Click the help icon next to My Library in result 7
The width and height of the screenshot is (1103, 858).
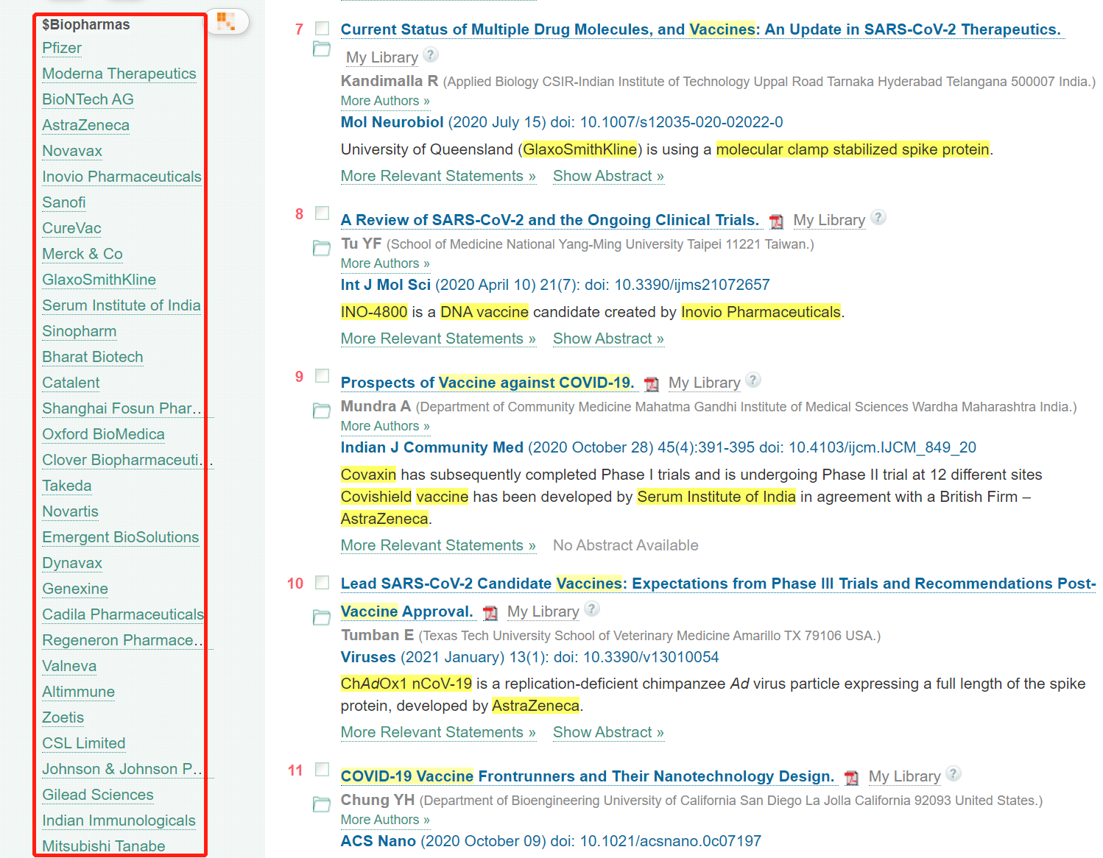[x=431, y=55]
